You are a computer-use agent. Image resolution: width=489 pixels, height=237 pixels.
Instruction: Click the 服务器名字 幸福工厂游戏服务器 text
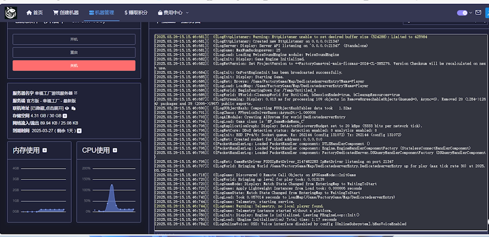(43, 93)
